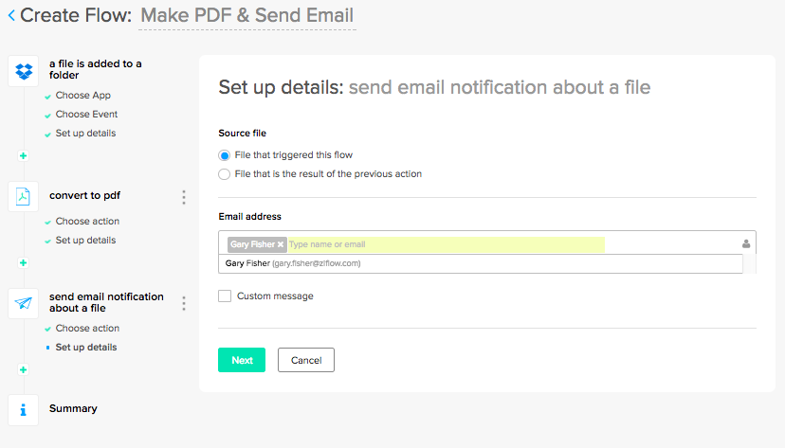The image size is (785, 448).
Task: Pick Gary Fisher suggestion from dropdown list
Action: coord(293,263)
